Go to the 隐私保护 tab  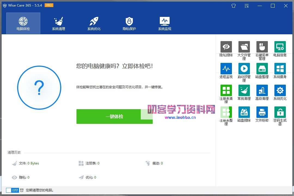(x=129, y=23)
